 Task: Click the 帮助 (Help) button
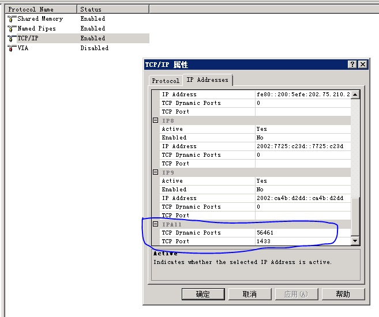343,294
